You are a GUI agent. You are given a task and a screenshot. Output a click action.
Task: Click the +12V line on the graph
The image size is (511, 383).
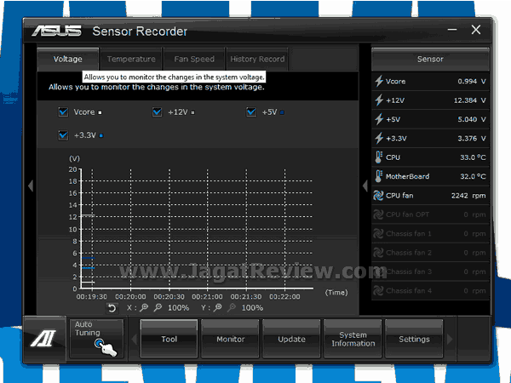[88, 215]
